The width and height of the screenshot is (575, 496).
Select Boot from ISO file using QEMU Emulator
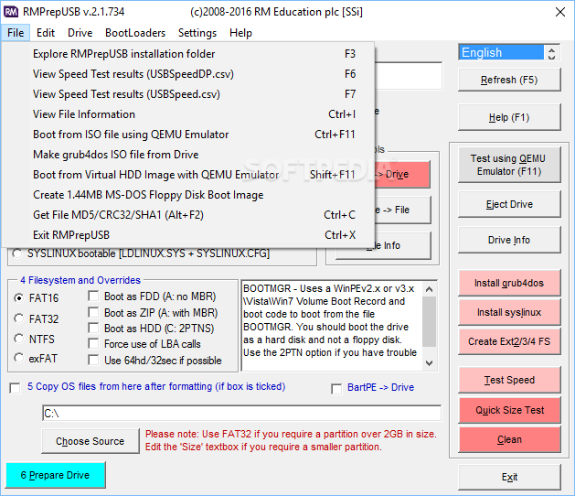187,135
